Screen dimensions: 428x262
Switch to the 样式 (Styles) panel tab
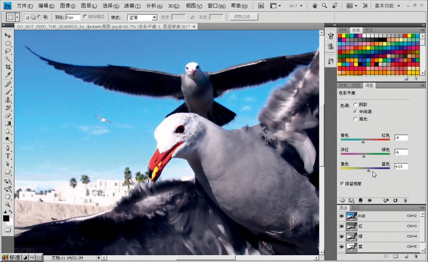point(369,30)
